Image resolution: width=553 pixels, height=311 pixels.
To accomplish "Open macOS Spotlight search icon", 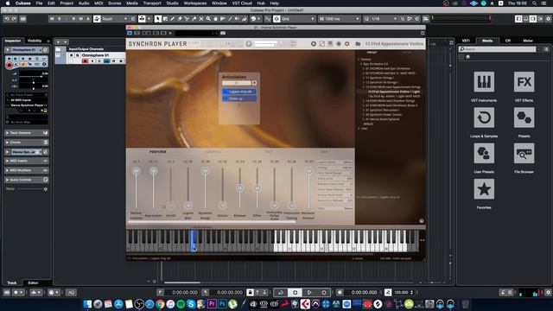I will click(x=535, y=3).
